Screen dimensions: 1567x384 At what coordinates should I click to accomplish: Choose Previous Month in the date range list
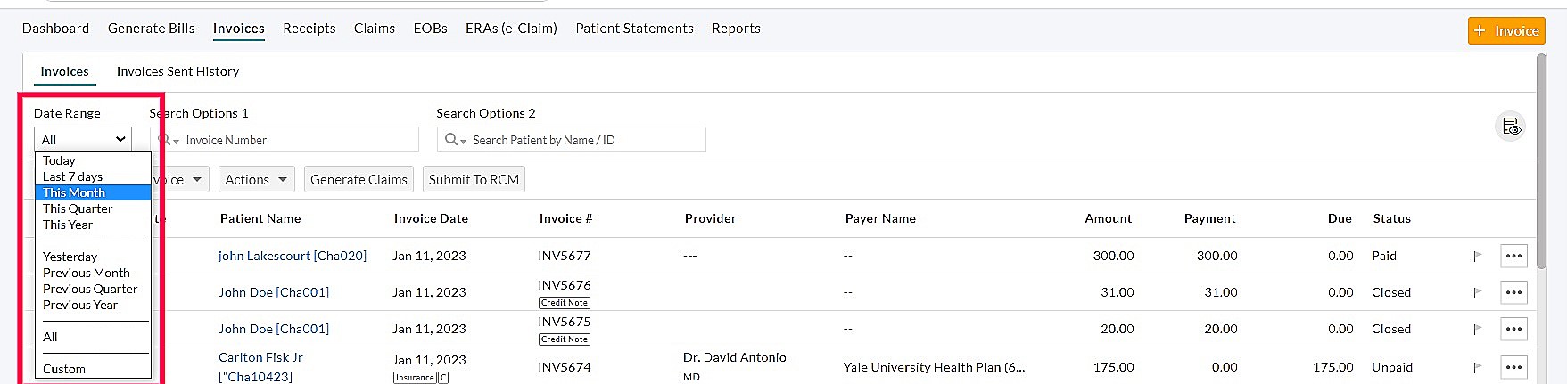[x=86, y=274]
